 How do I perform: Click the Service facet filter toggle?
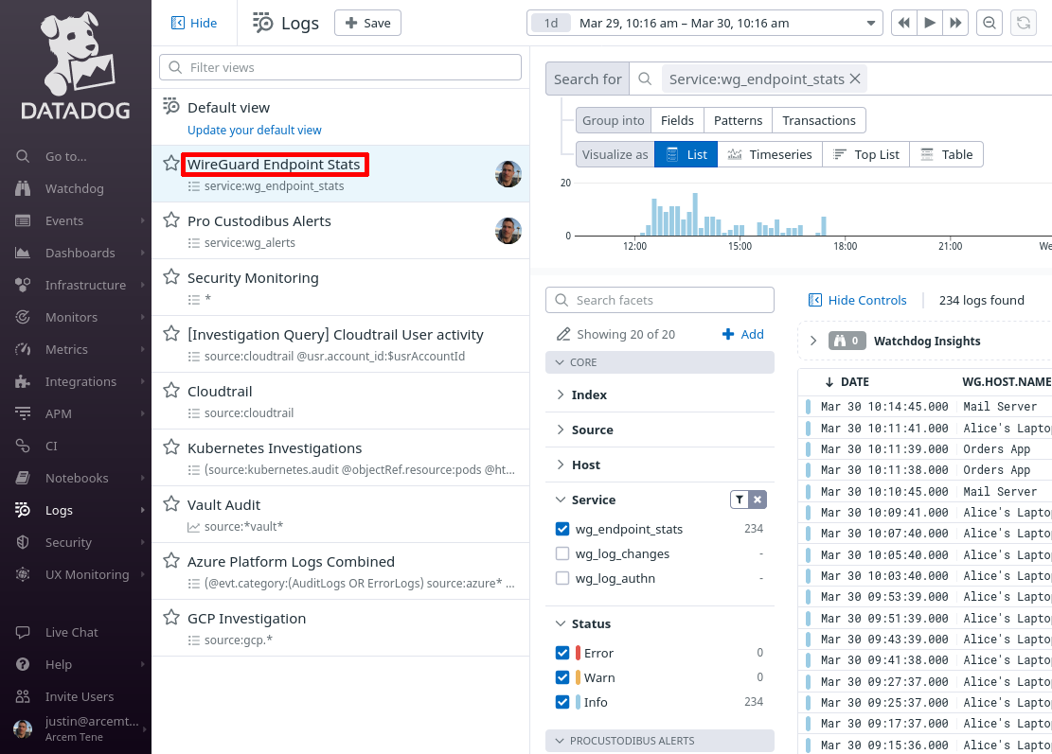[x=740, y=500]
